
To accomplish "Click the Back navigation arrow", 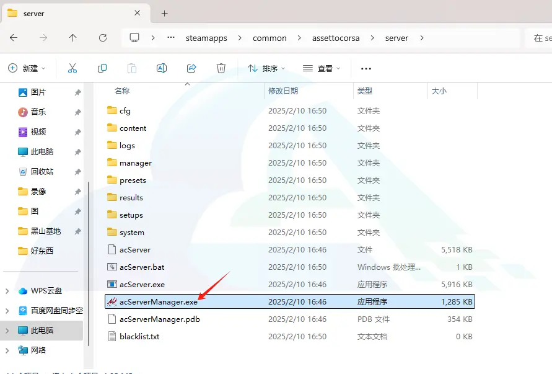I will tap(14, 38).
